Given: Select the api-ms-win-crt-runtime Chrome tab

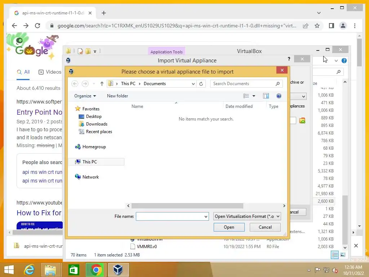Looking at the screenshot, I should click(x=53, y=13).
